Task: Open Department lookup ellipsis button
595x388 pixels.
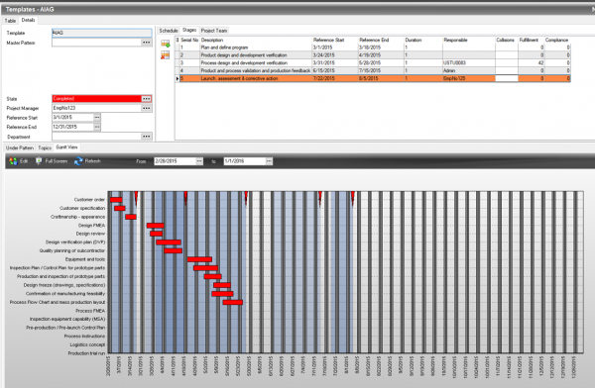Action: point(146,137)
